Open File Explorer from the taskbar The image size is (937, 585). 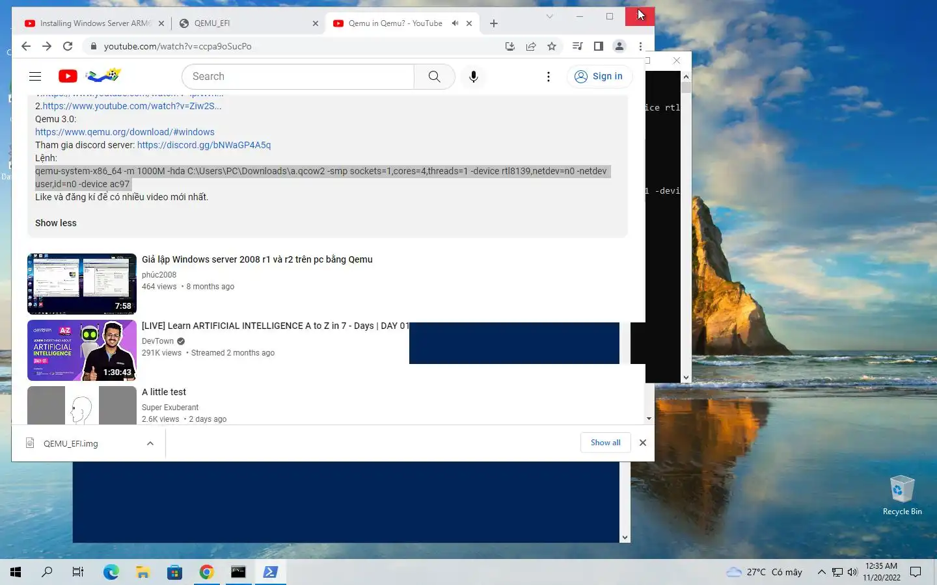point(143,572)
